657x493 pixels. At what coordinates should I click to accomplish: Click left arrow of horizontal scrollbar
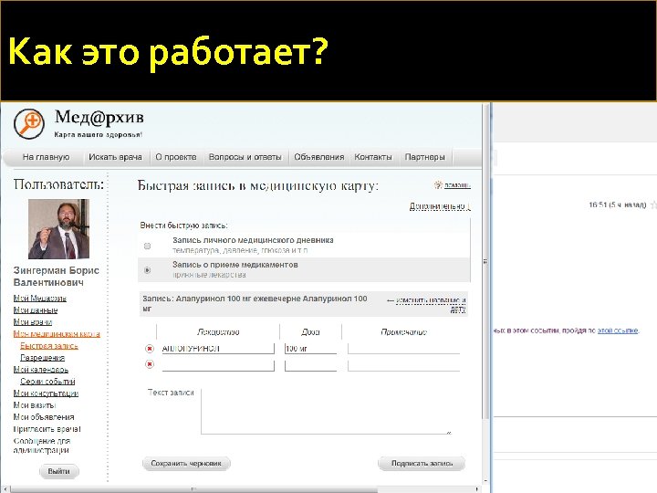[x=5, y=489]
